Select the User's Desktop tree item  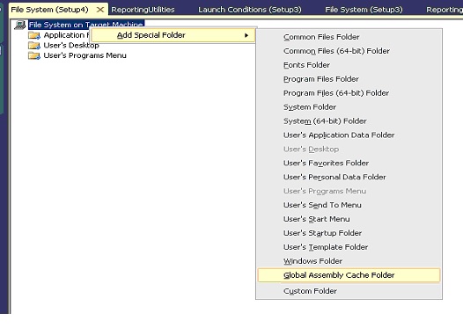71,46
